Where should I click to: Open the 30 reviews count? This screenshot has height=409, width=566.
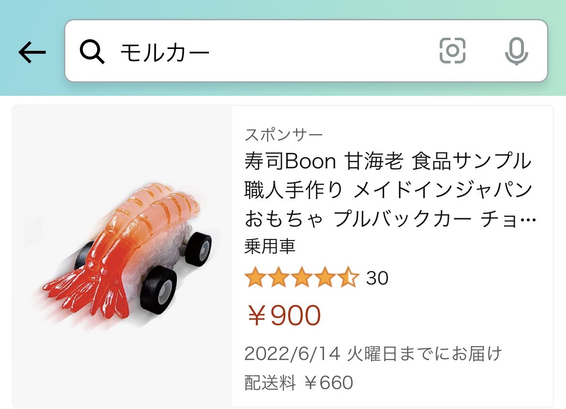377,278
